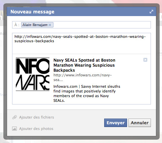Send the message with Envoyer
Screen dimensions: 162x143
tap(116, 123)
